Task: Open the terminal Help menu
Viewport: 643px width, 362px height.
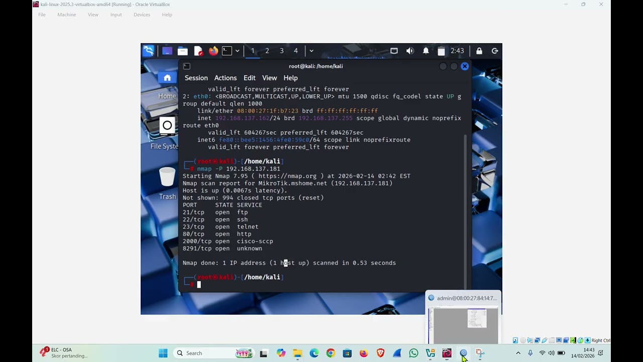Action: click(x=290, y=78)
